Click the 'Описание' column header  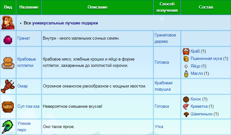point(97,7)
